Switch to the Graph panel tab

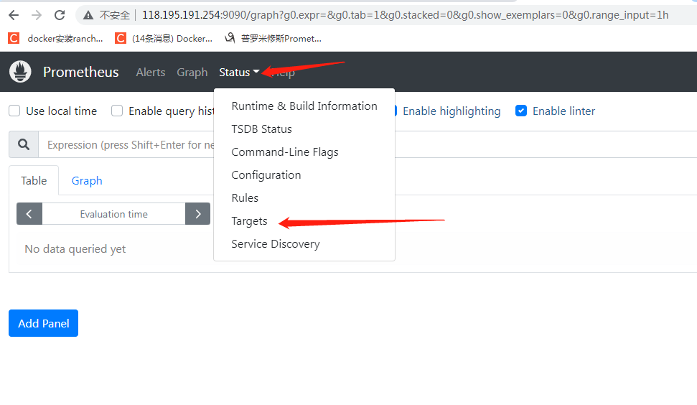87,180
